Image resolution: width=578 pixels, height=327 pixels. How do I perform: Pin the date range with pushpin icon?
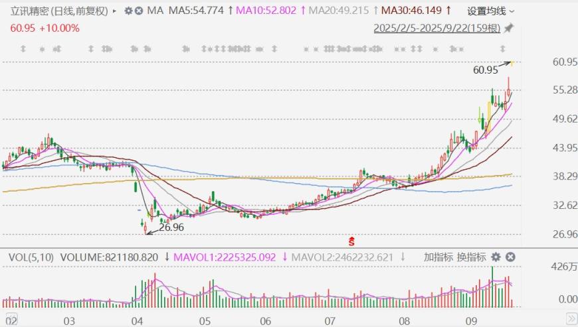click(509, 28)
